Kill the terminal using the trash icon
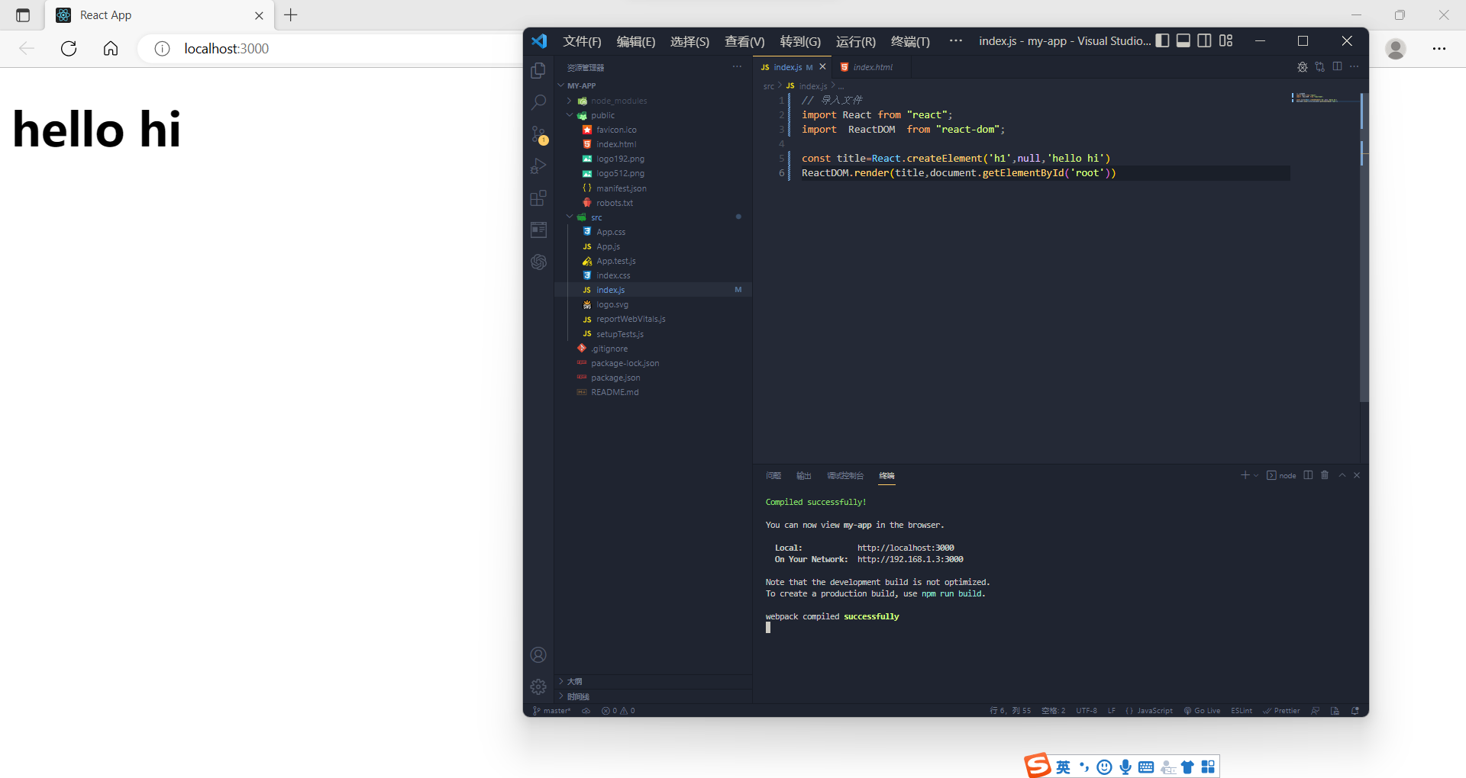This screenshot has height=778, width=1466. coord(1325,475)
